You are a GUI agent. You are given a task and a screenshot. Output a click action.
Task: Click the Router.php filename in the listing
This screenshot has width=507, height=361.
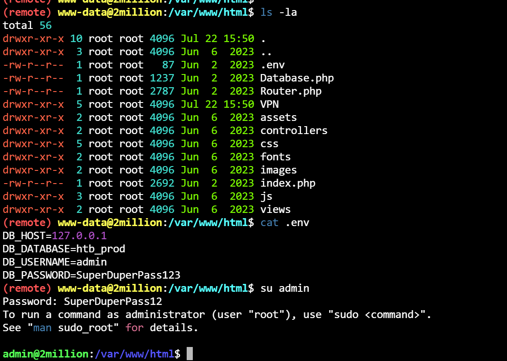[x=291, y=91]
